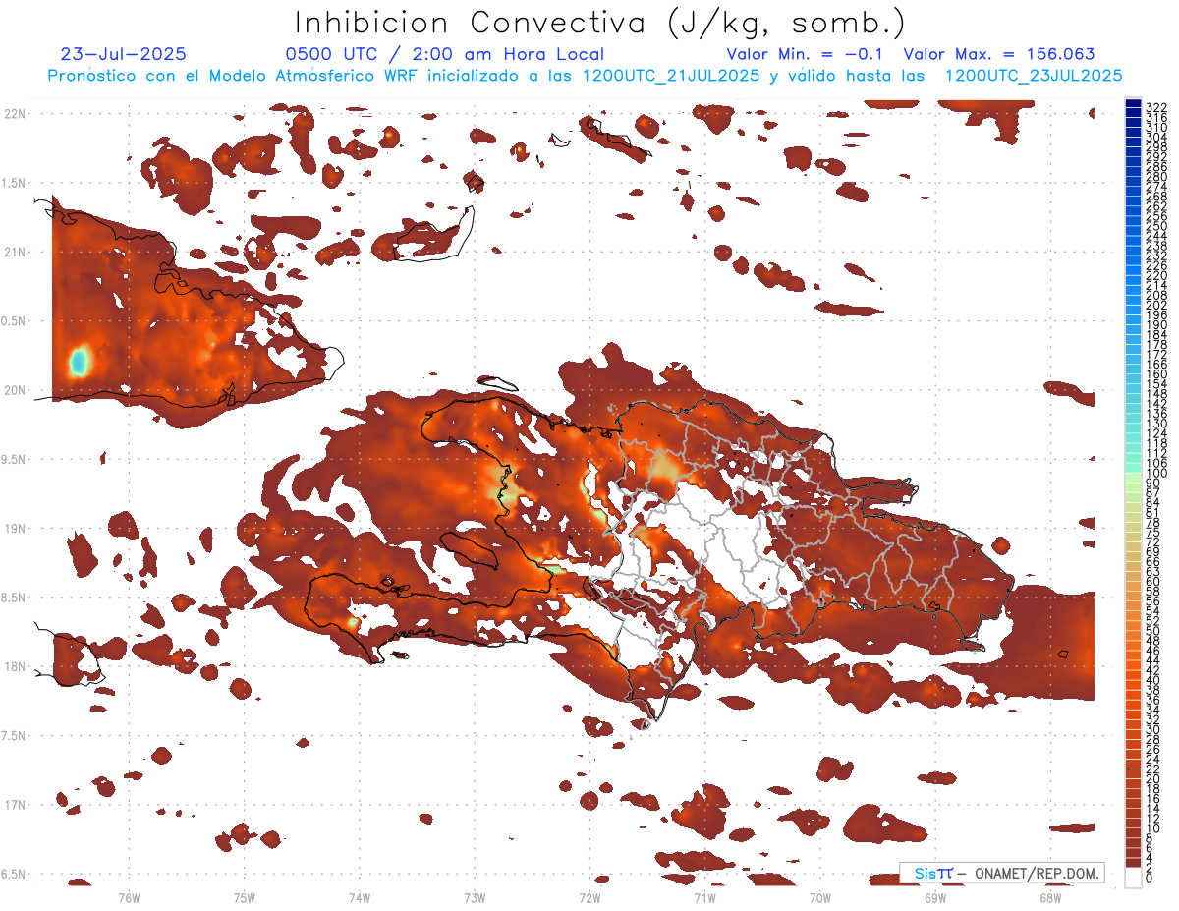Select the "19N" latitude label
This screenshot has height=911, width=1179.
[x=14, y=528]
